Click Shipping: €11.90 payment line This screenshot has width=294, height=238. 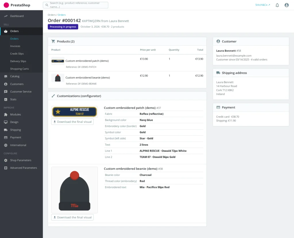pyautogui.click(x=226, y=121)
